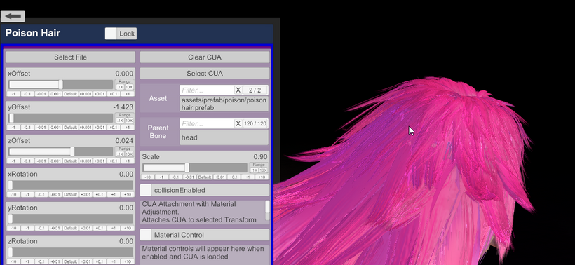Click the yRotation slider
The width and height of the screenshot is (575, 265).
tap(71, 219)
